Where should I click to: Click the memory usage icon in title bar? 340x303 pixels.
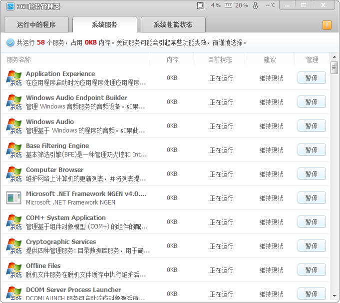(229, 5)
